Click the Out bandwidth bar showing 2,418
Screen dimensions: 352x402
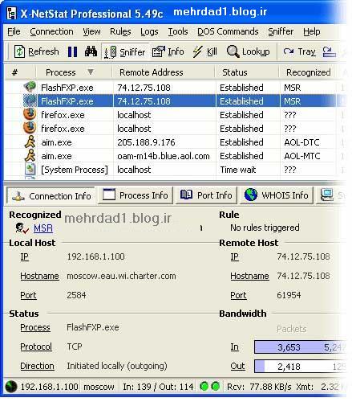pyautogui.click(x=300, y=367)
